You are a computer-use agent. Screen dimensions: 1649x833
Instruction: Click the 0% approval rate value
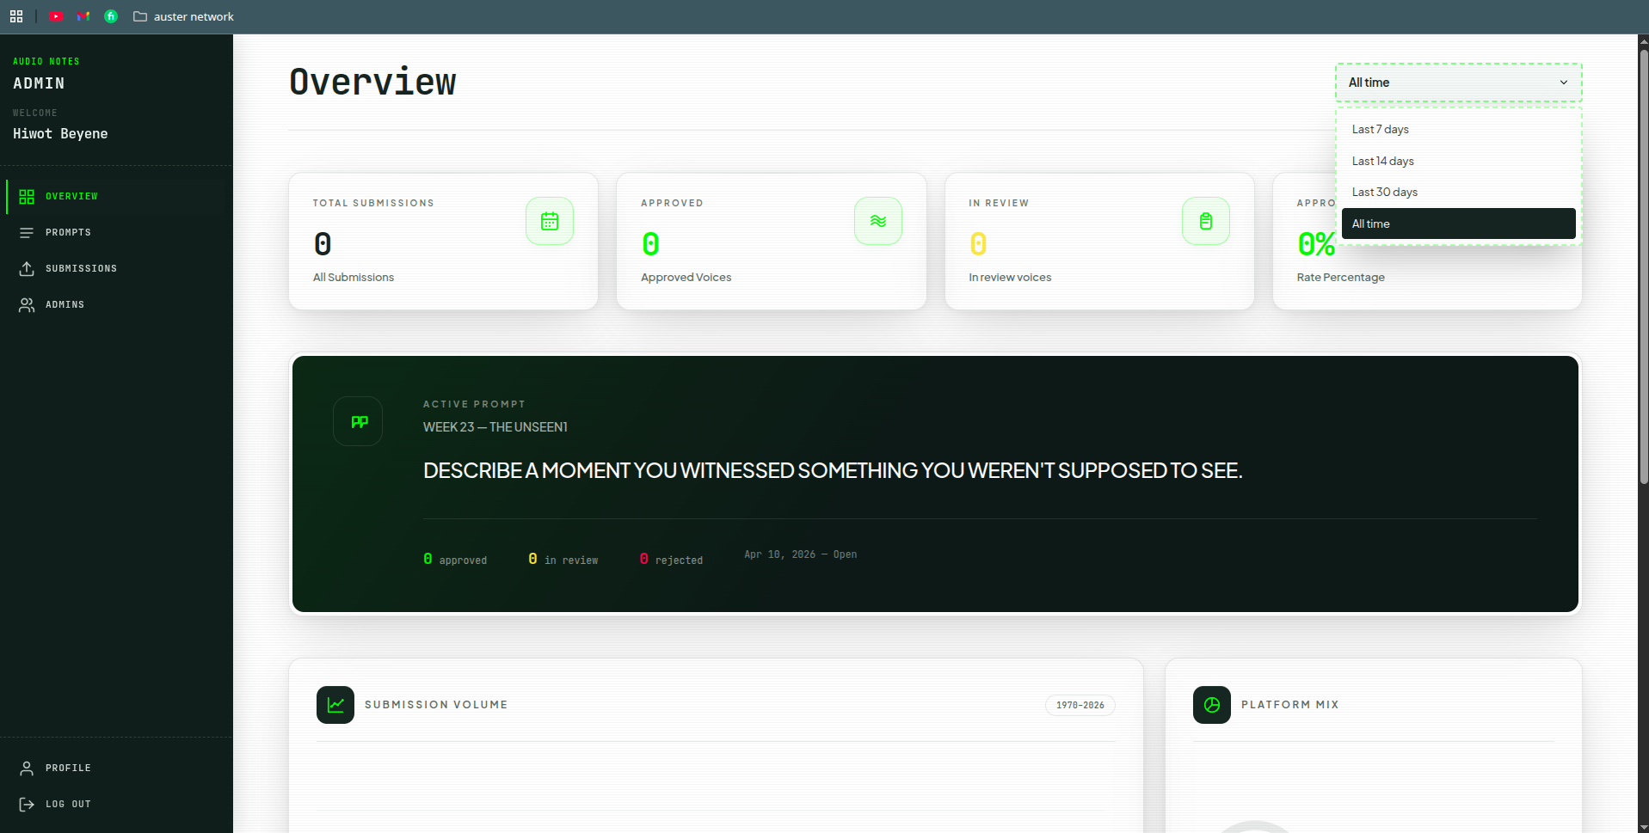1316,245
